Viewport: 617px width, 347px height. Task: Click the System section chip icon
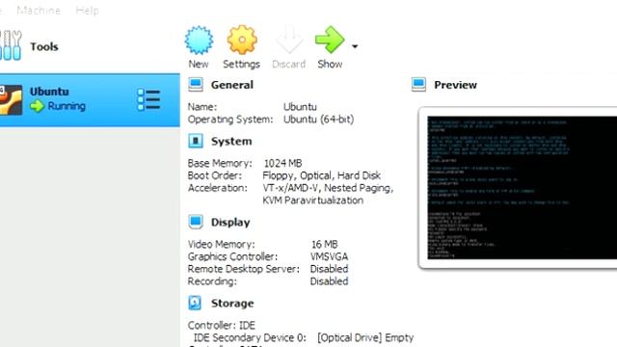pos(196,141)
